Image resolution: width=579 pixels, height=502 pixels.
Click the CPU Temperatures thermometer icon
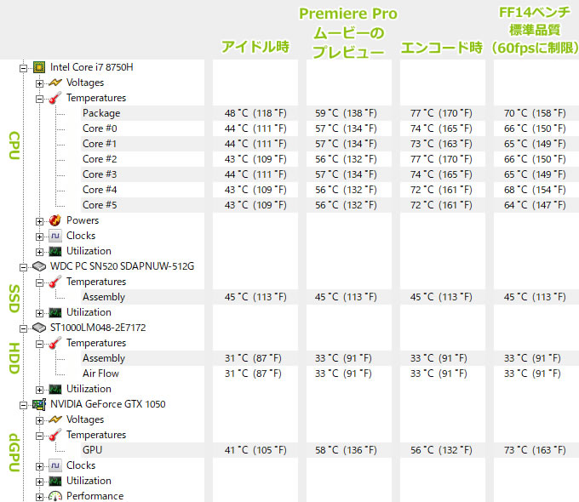pyautogui.click(x=55, y=98)
